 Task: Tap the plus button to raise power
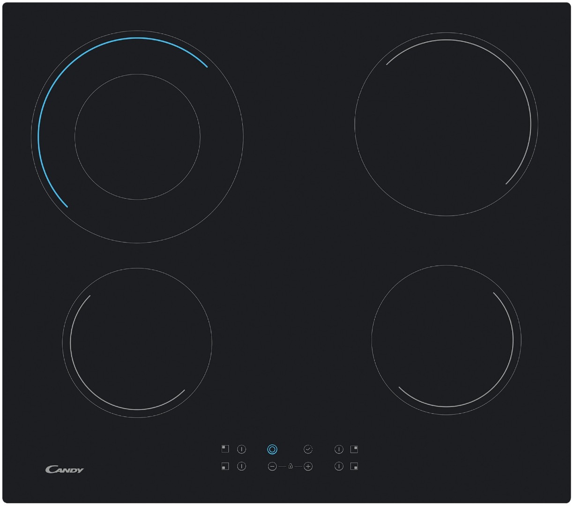click(x=308, y=467)
